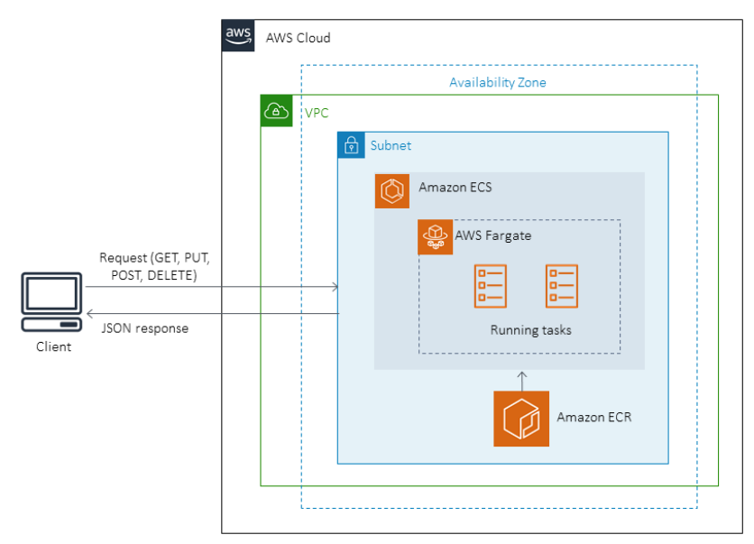Image resolution: width=754 pixels, height=544 pixels.
Task: Select the Client computer icon
Action: click(x=51, y=302)
